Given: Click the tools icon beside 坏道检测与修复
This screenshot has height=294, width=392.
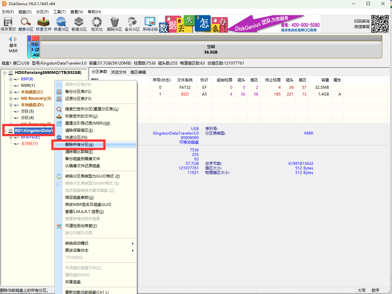Looking at the screenshot, I should click(59, 226).
